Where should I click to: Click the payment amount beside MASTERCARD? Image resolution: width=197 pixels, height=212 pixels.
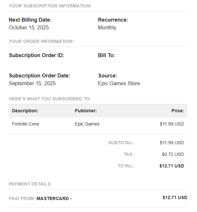pyautogui.click(x=175, y=197)
